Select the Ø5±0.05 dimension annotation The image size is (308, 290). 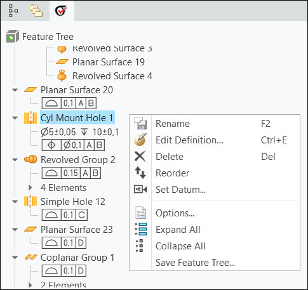tap(58, 132)
